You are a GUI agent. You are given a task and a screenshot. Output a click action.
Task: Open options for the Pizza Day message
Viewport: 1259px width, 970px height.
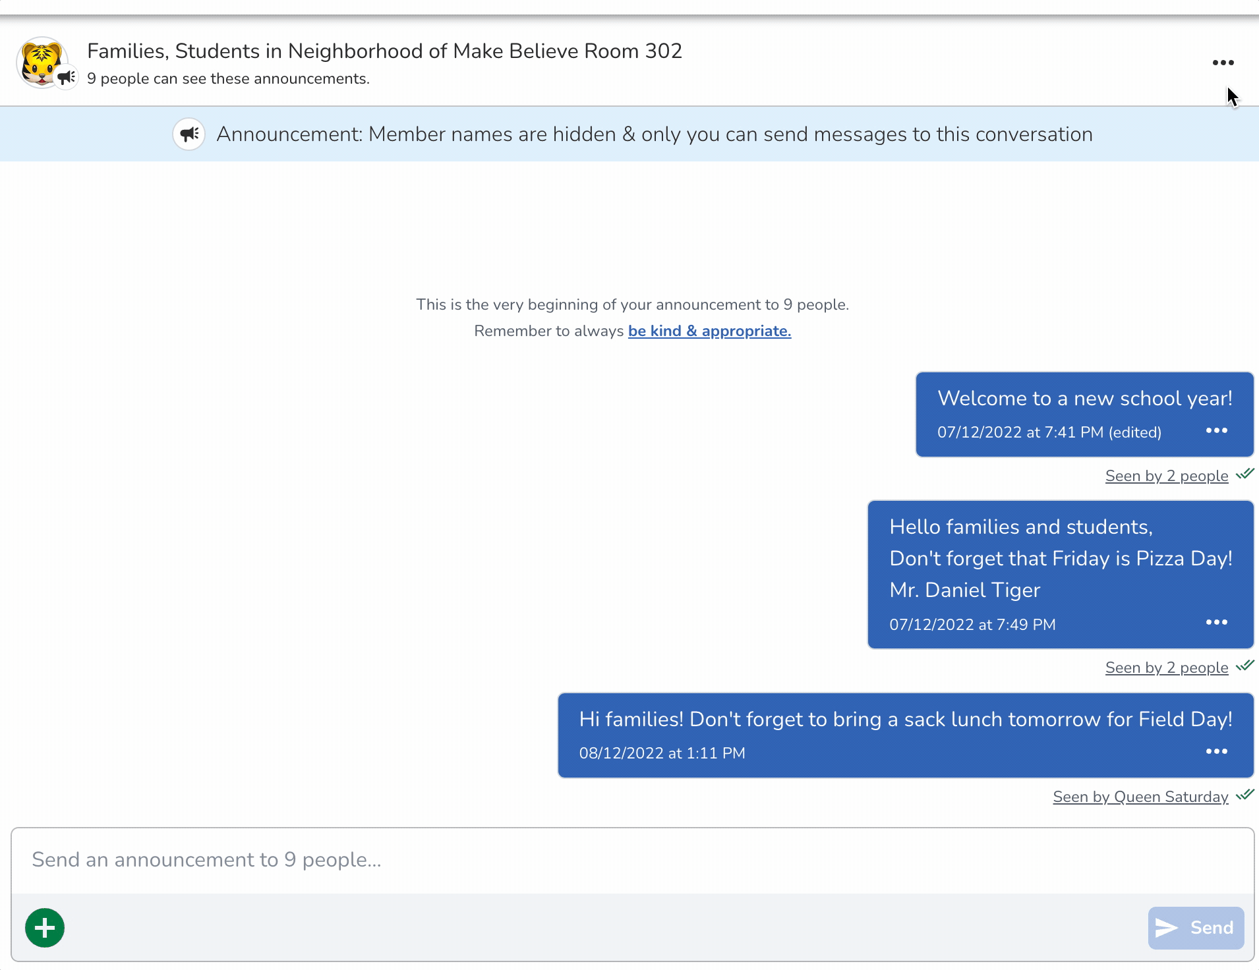click(1216, 623)
